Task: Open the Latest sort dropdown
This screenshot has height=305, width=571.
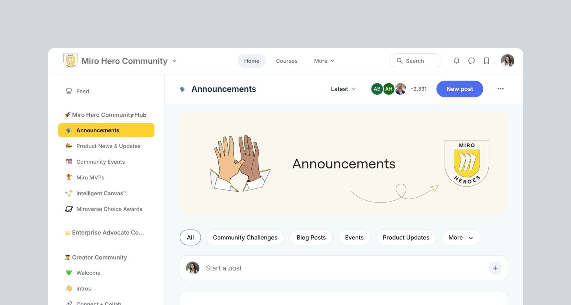Action: (343, 89)
